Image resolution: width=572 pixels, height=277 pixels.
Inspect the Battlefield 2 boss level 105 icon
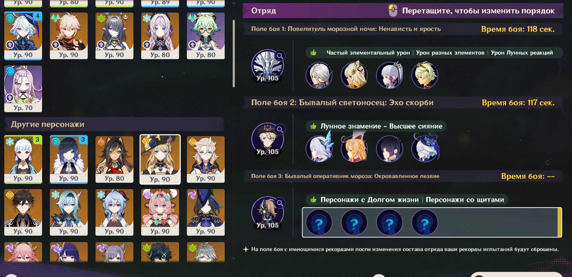click(x=267, y=139)
